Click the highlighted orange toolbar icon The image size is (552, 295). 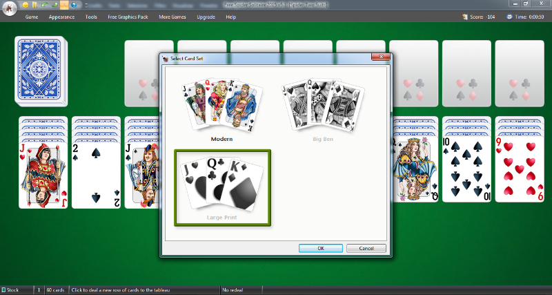[63, 5]
